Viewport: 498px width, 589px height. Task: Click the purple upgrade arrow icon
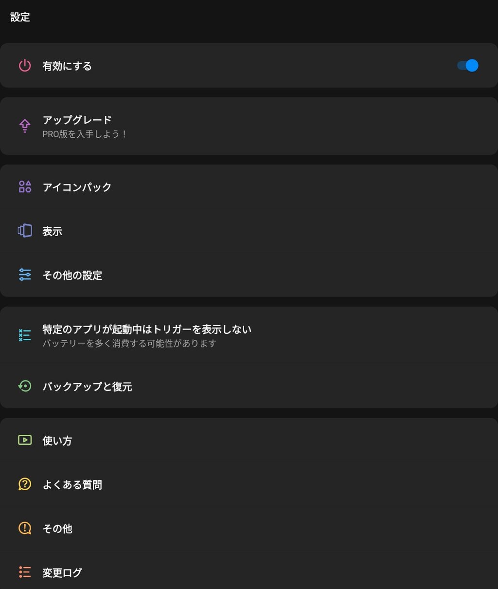[x=25, y=126]
